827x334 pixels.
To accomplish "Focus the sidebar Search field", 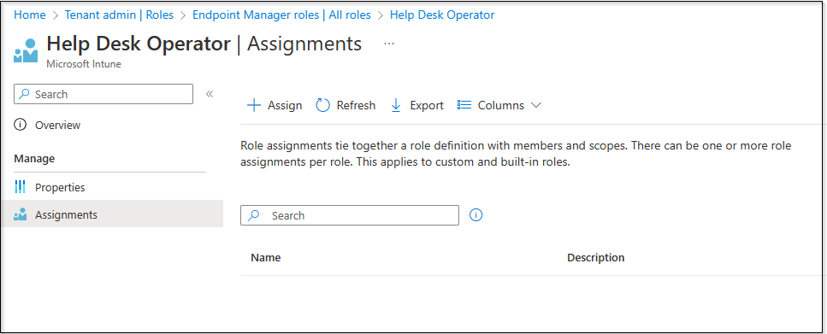I will [x=103, y=94].
